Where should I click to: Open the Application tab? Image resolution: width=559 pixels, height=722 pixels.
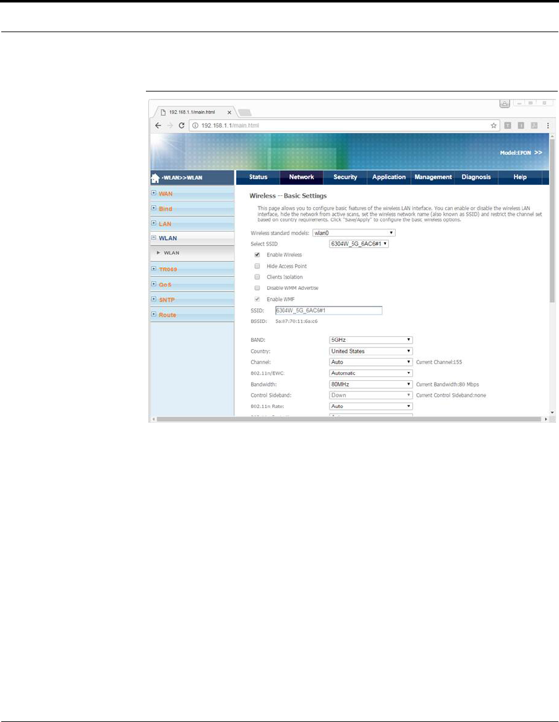[x=389, y=177]
